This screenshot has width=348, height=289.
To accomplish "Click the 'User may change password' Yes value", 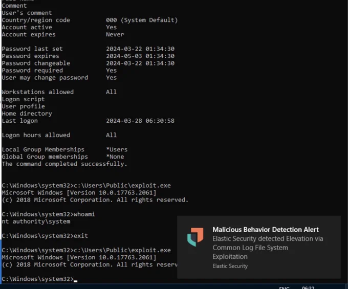I will coord(111,78).
